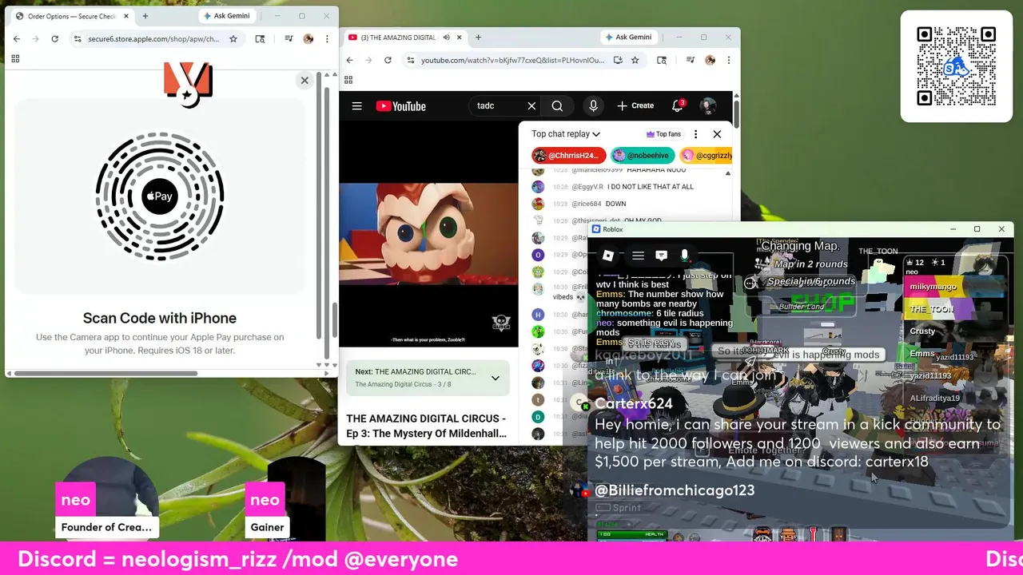
Task: Close the YouTube browser tab
Action: coord(460,38)
